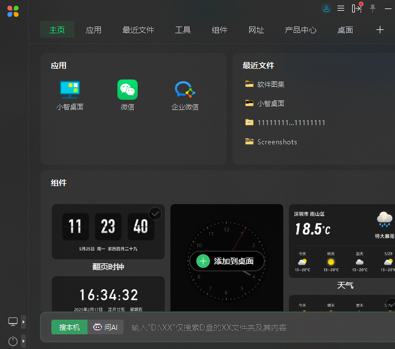Viewport: 395px width, 349px height.
Task: Click the heavy rain weather icon
Action: [384, 219]
